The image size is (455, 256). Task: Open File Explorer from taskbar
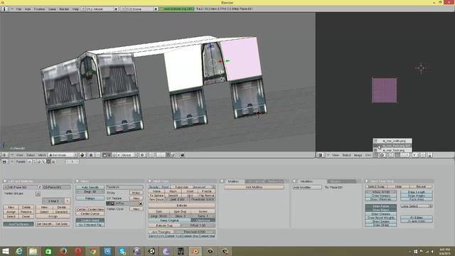pos(33,251)
